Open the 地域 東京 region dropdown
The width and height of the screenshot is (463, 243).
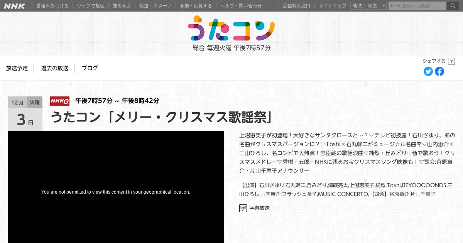(368, 6)
